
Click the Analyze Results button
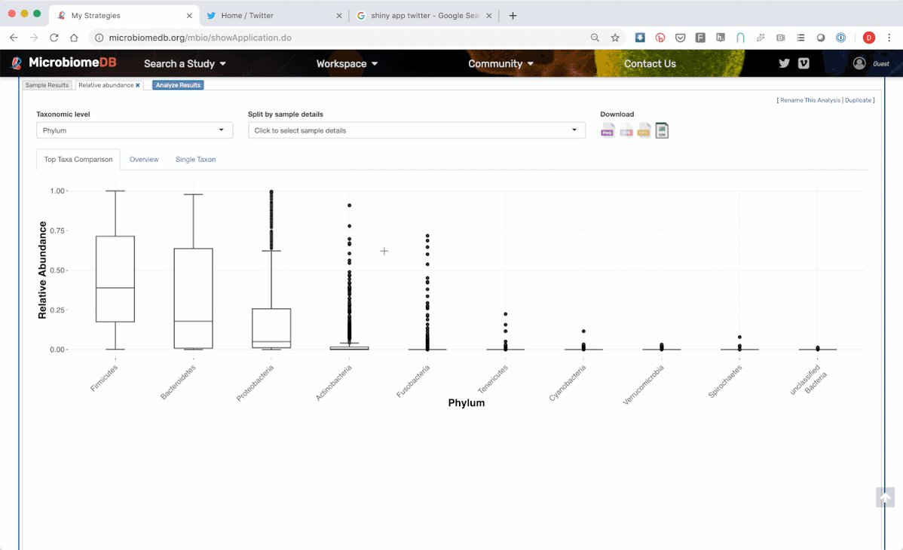(x=178, y=85)
